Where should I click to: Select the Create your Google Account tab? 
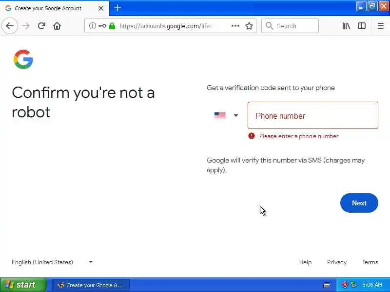(54, 8)
